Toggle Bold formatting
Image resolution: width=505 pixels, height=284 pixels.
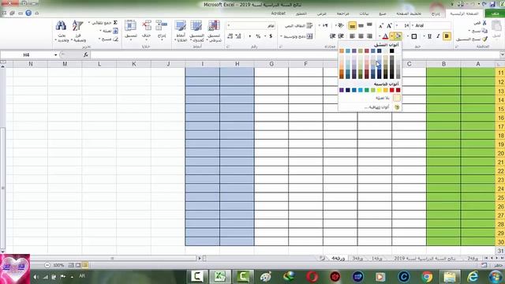click(447, 36)
